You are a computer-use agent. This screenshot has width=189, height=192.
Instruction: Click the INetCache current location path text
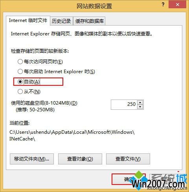click(72, 135)
